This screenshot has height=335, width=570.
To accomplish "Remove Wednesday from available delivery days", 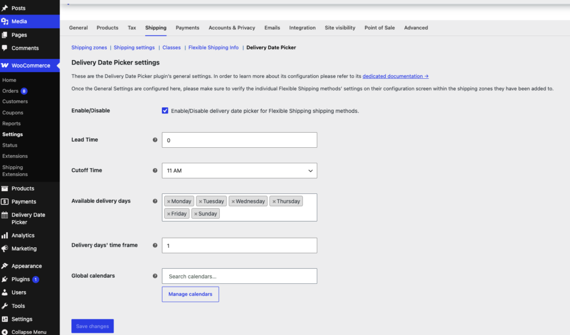I will pos(233,202).
